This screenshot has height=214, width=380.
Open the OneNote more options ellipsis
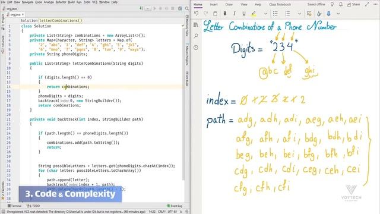click(x=375, y=4)
